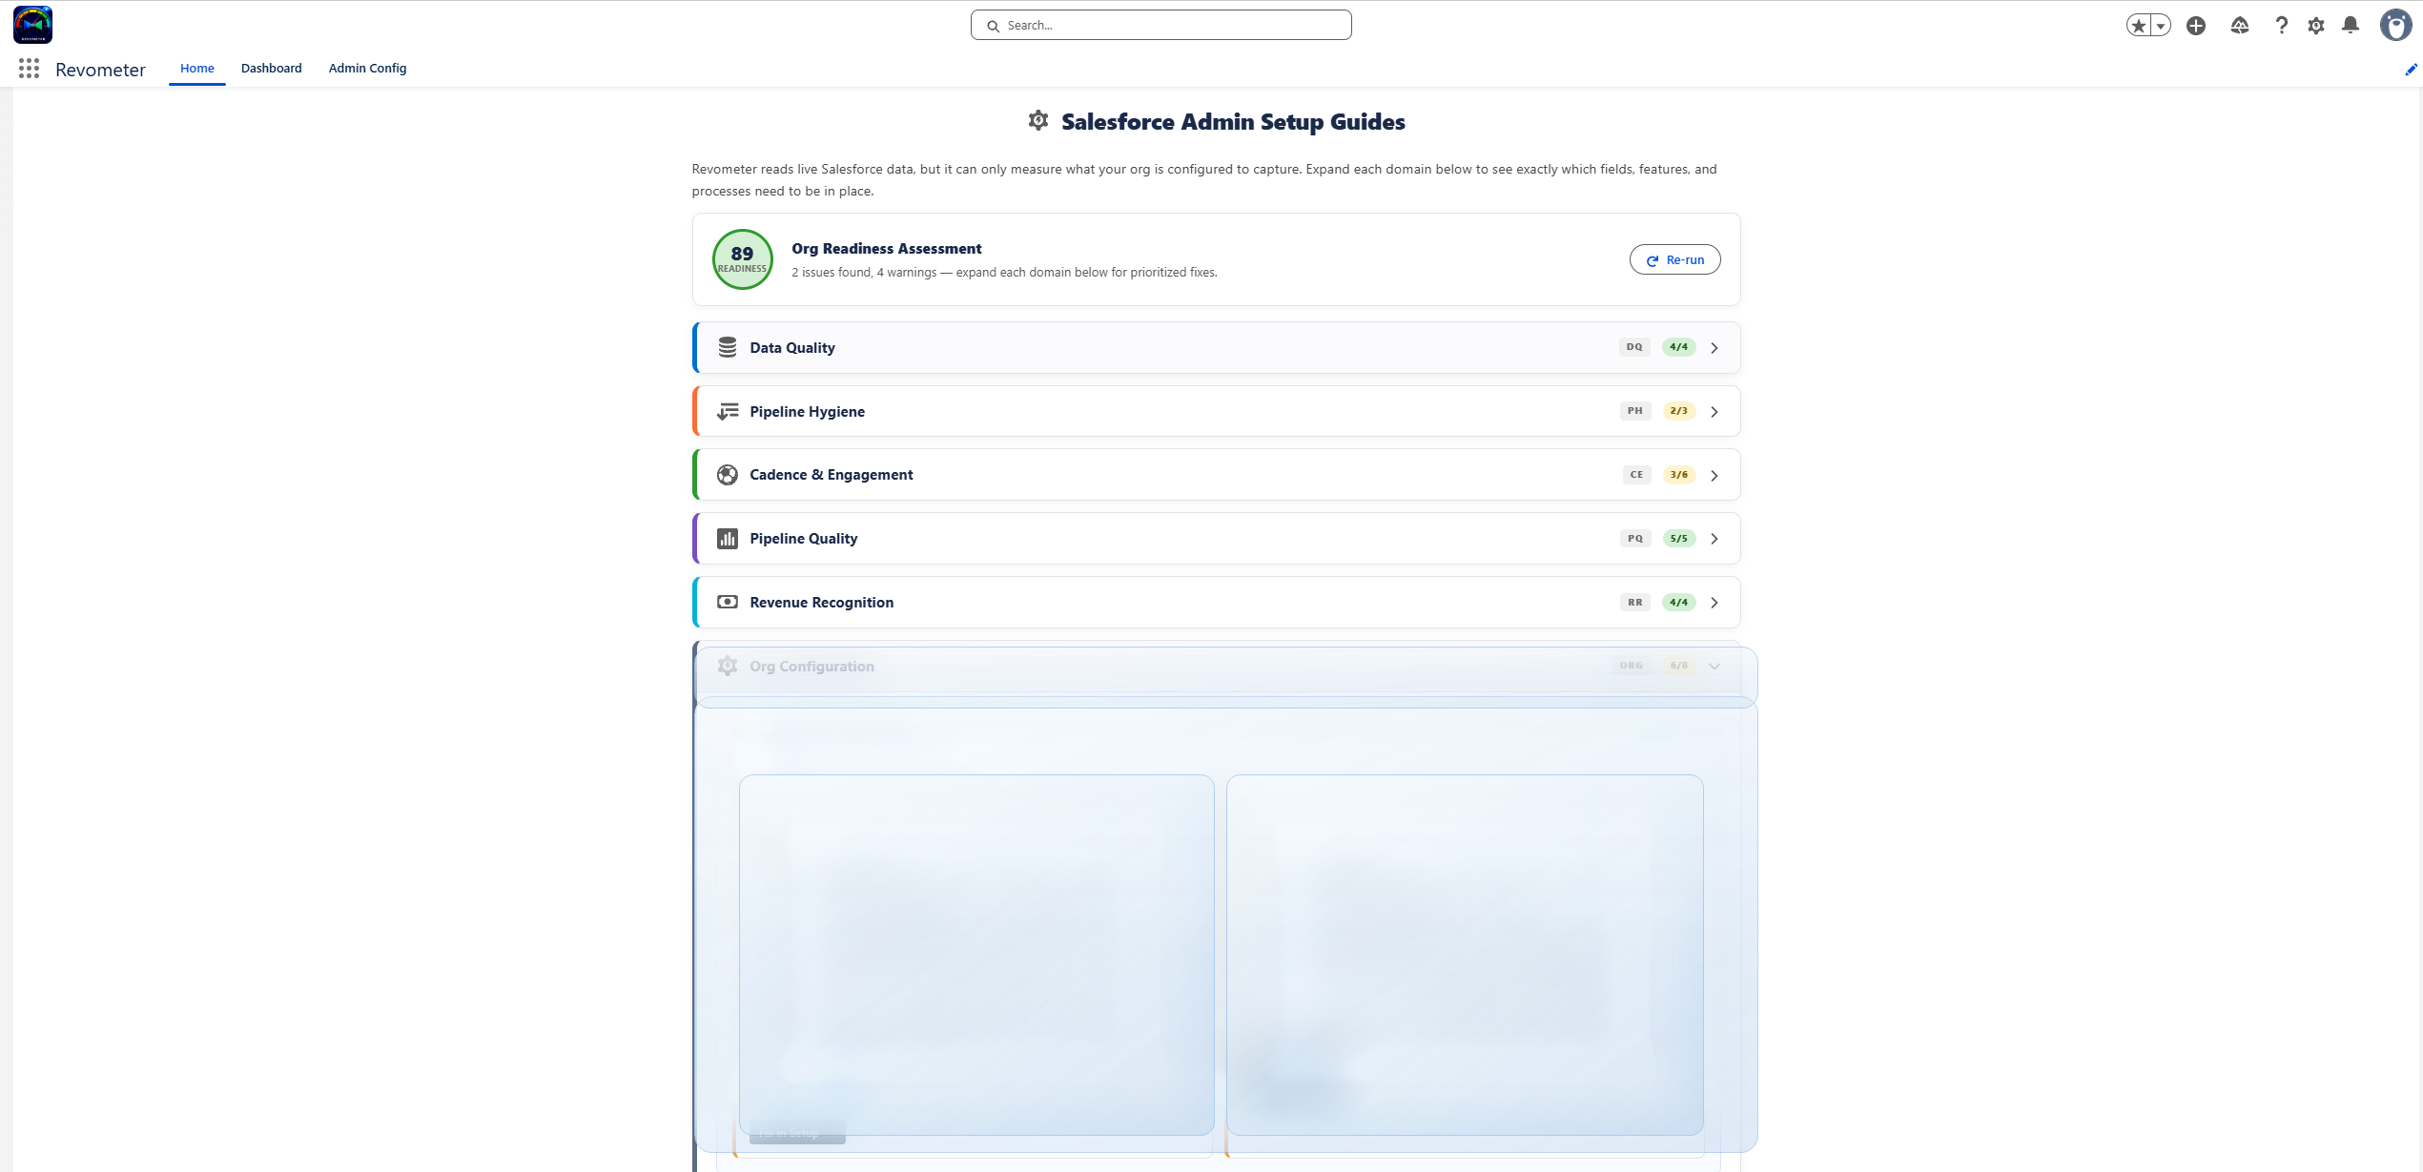Open the Setup gear icon

[2316, 26]
